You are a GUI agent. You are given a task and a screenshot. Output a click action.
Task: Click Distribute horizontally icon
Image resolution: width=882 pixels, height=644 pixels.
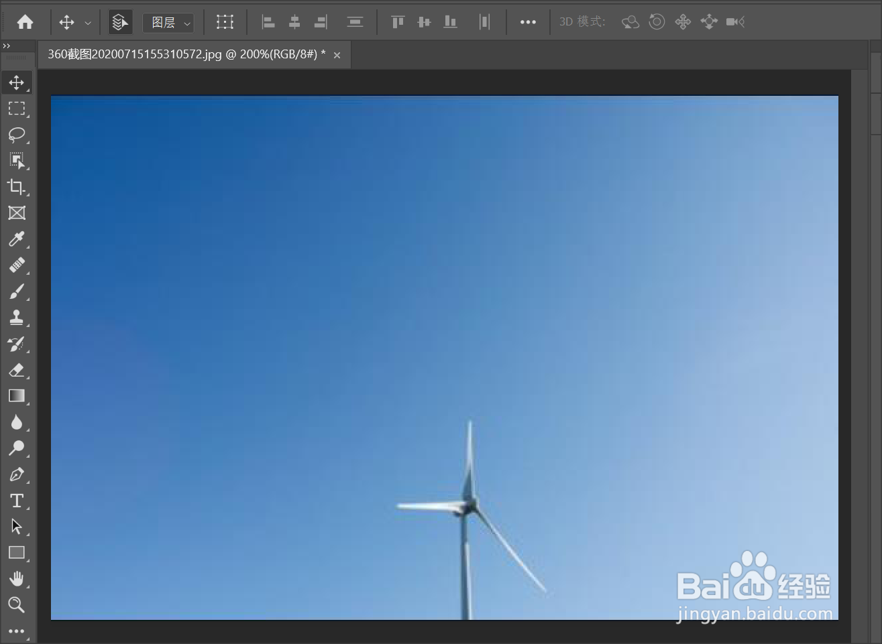[484, 22]
